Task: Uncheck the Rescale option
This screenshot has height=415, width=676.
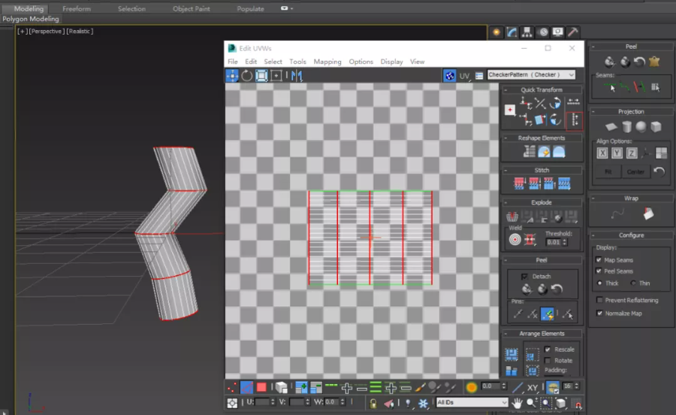Action: point(548,350)
